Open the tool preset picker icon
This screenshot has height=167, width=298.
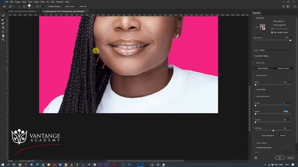click(x=11, y=6)
